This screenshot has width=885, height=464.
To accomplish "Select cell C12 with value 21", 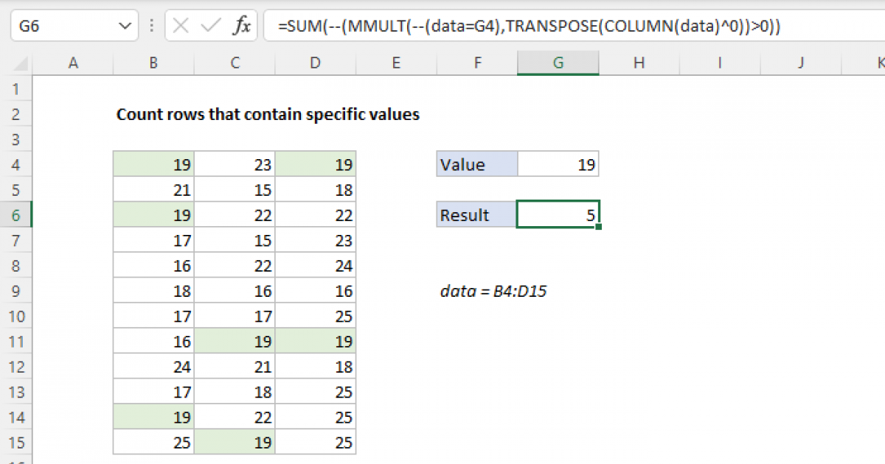I will click(x=235, y=367).
